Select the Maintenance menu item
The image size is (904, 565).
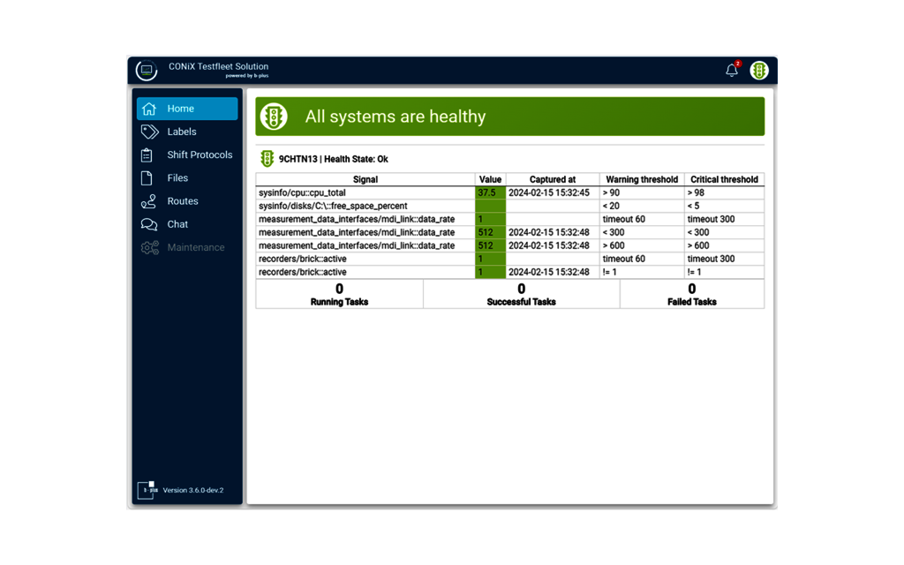click(x=187, y=247)
